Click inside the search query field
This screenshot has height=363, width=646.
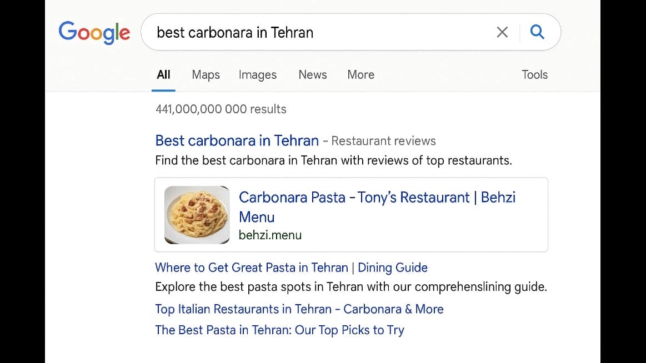(x=317, y=32)
